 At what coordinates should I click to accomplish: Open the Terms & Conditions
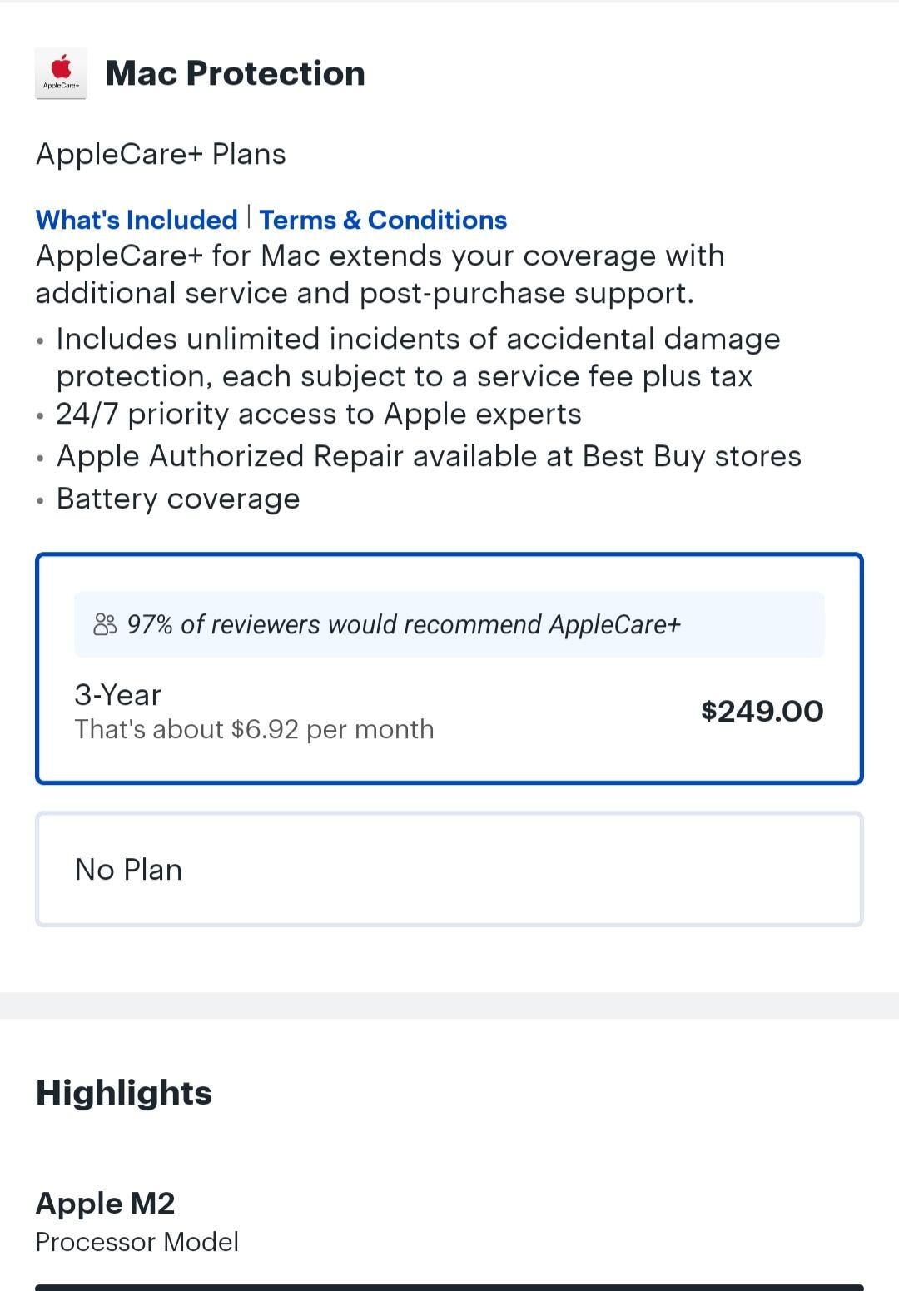tap(383, 219)
